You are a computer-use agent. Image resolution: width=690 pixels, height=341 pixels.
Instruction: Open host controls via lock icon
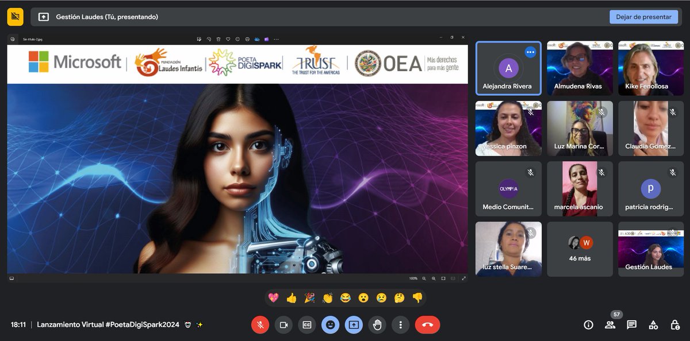(x=674, y=324)
